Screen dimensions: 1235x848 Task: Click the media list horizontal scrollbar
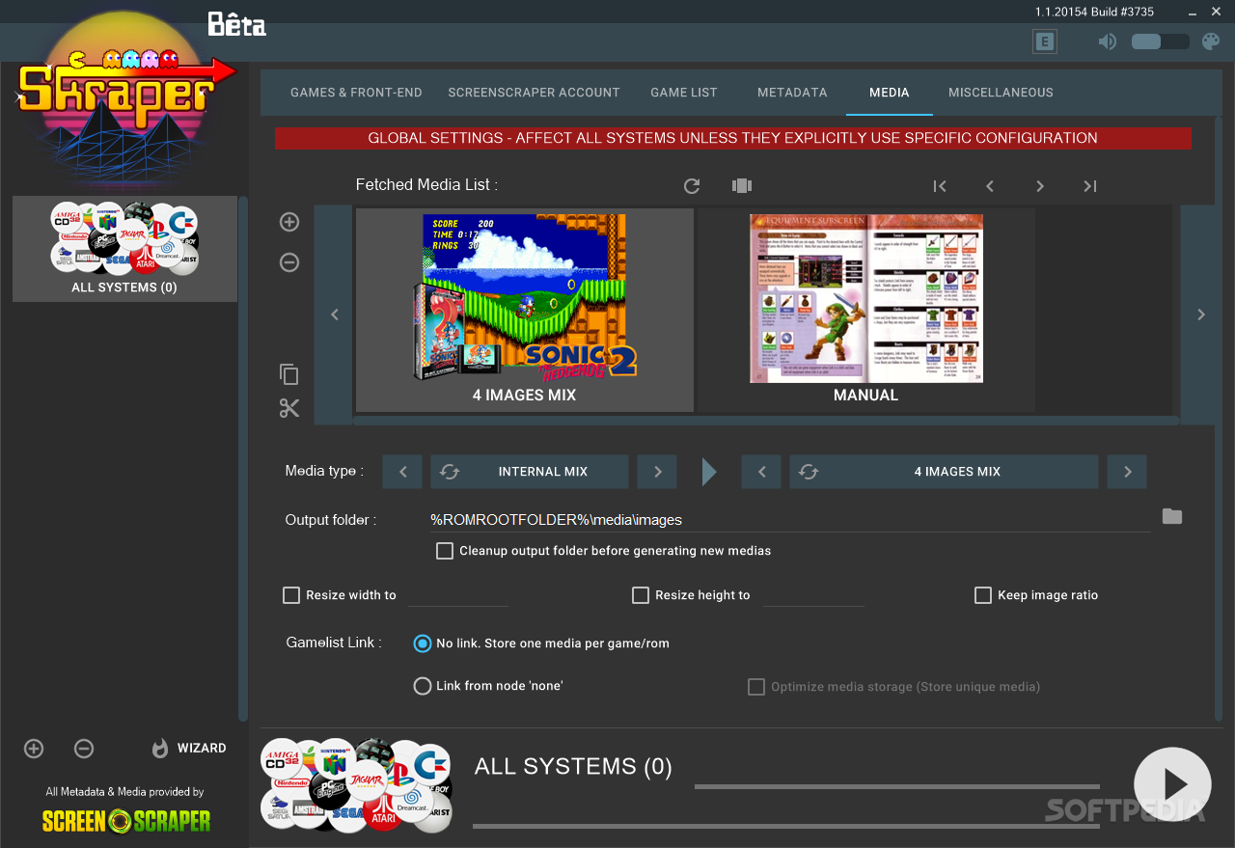(x=766, y=421)
